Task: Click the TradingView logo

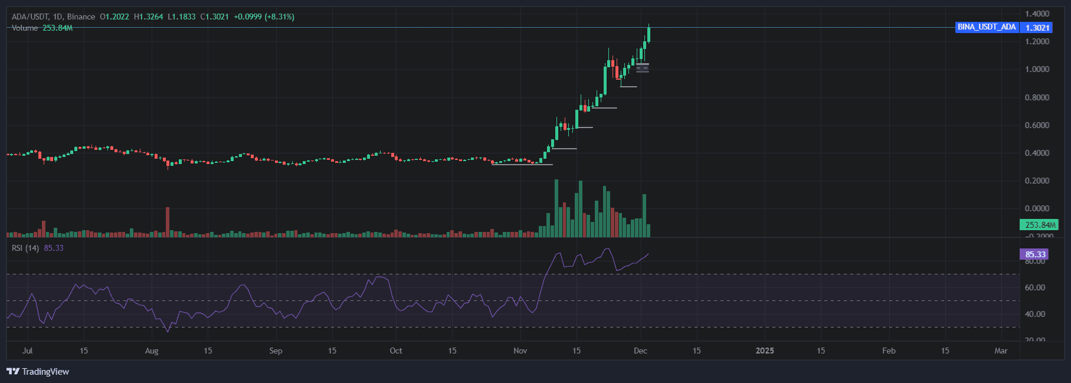Action: pyautogui.click(x=38, y=371)
